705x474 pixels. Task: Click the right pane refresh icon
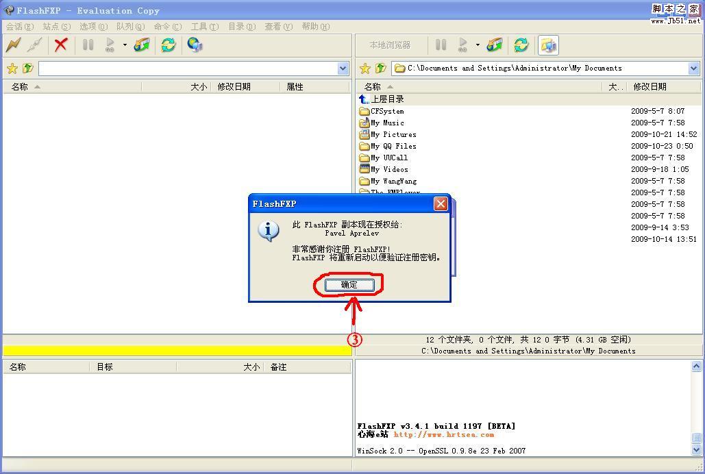coord(521,45)
